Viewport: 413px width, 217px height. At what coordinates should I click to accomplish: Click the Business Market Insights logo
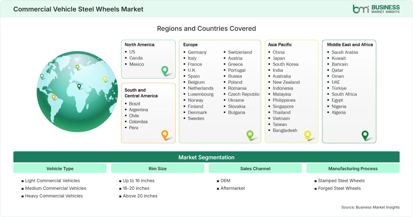(376, 9)
